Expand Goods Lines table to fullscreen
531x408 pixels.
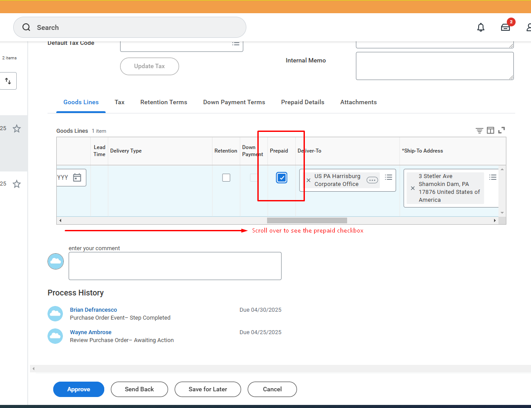502,130
